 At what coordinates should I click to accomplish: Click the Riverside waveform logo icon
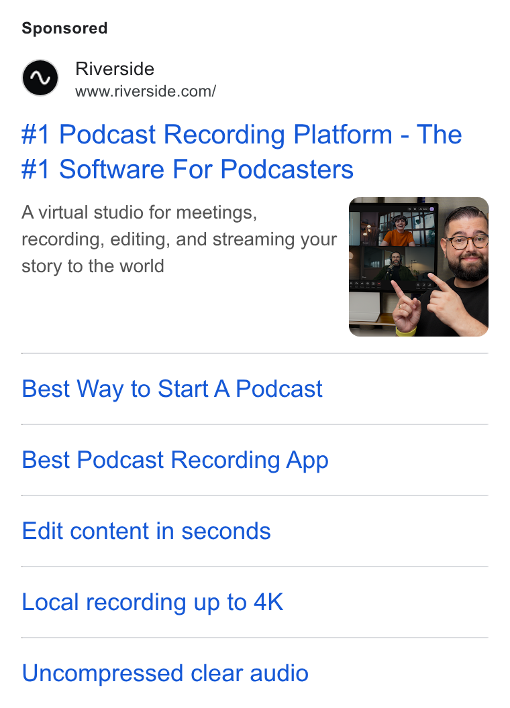[40, 78]
